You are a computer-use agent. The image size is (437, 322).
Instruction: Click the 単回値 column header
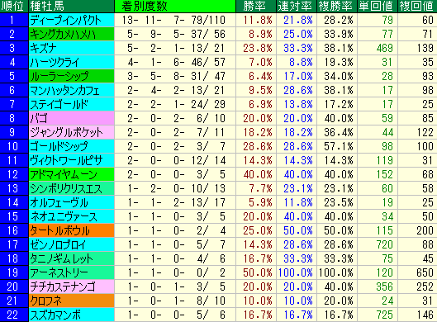click(377, 6)
